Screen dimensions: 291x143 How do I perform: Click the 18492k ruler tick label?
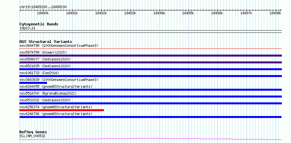coord(101,13)
